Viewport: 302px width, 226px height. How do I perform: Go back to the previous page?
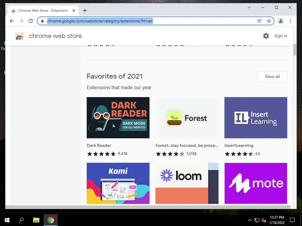[x=12, y=21]
